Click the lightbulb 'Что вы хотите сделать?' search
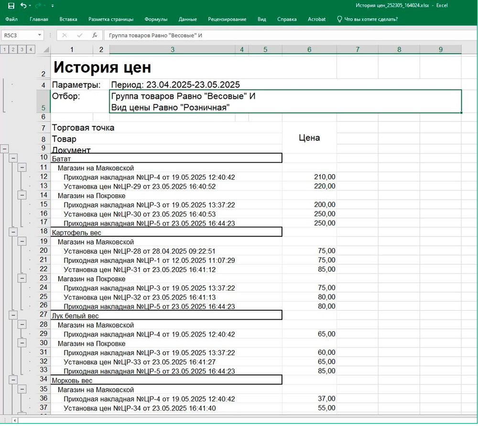 [367, 19]
